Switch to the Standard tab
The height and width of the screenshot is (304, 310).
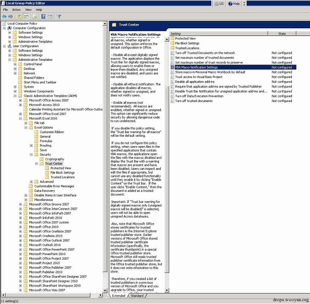pos(137,296)
